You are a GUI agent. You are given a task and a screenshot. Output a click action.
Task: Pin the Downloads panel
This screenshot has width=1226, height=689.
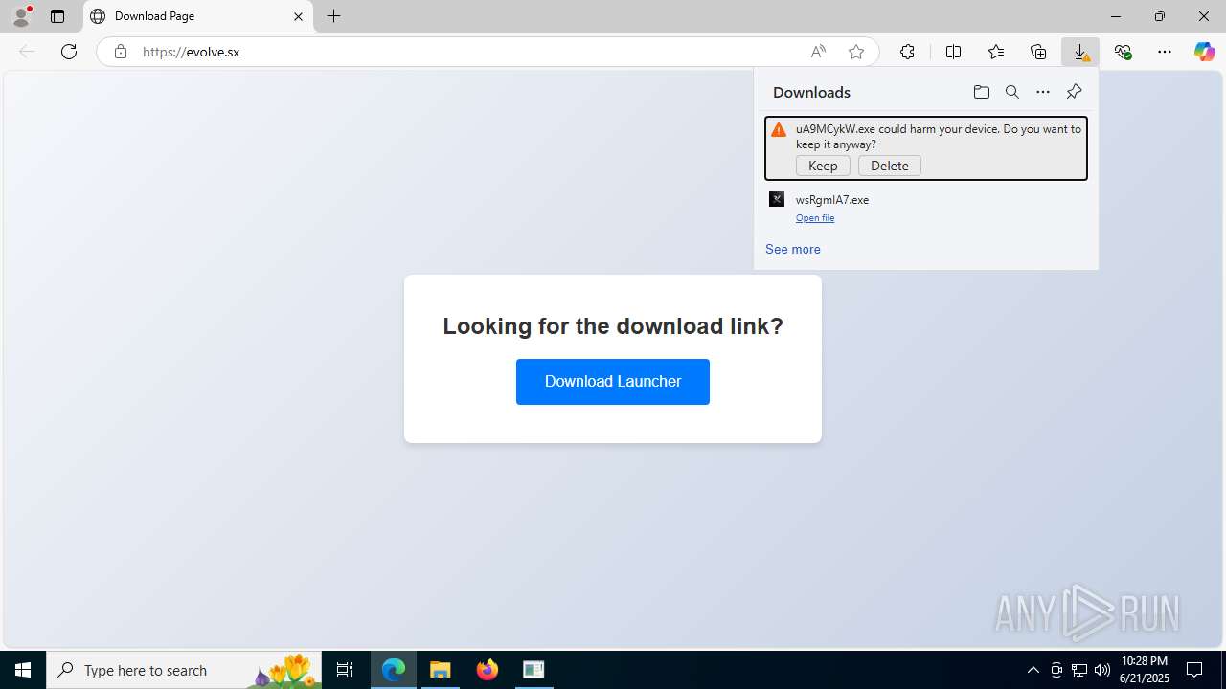pyautogui.click(x=1074, y=92)
